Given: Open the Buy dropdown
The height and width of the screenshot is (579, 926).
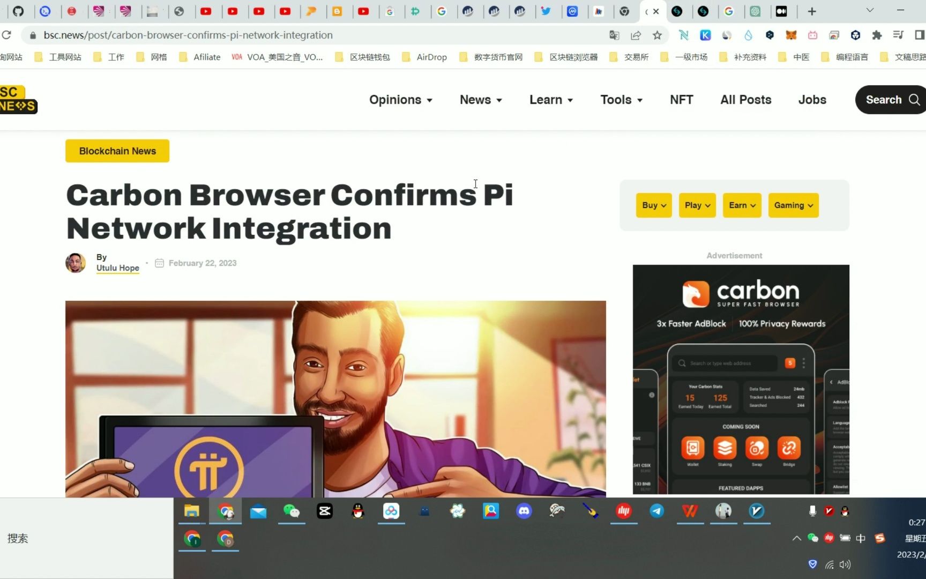Looking at the screenshot, I should tap(654, 205).
